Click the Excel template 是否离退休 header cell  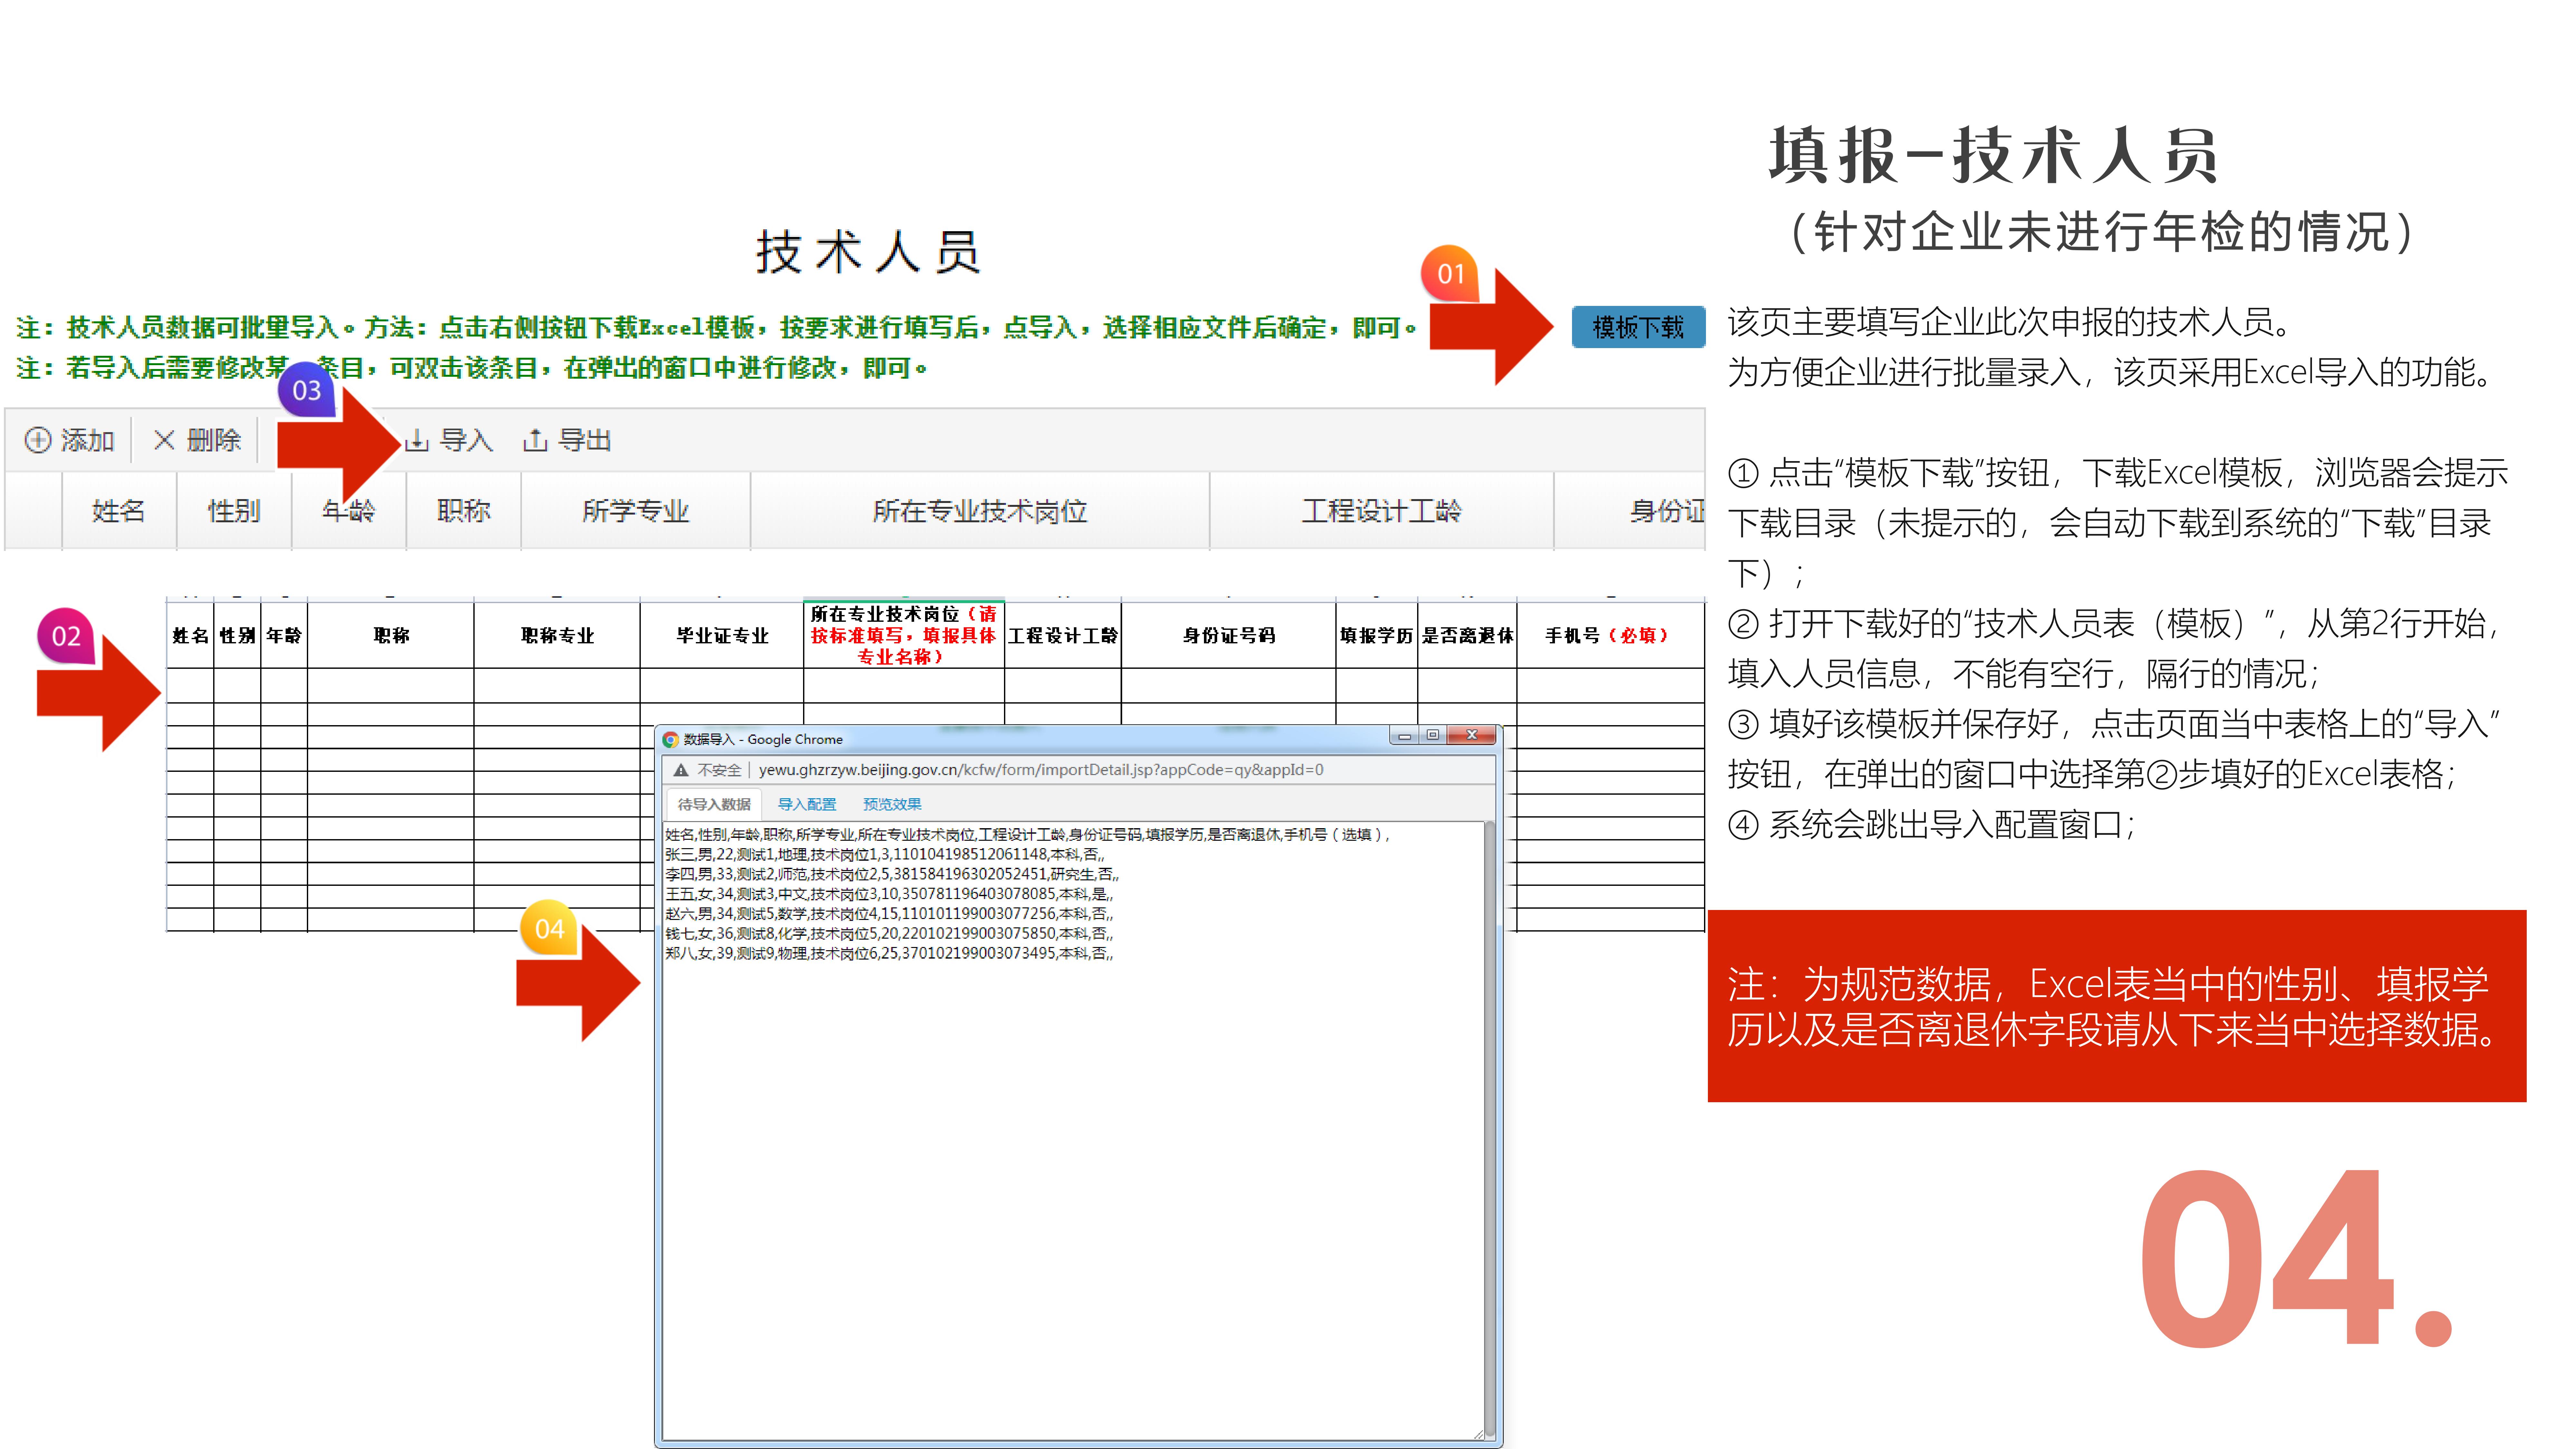(1467, 635)
